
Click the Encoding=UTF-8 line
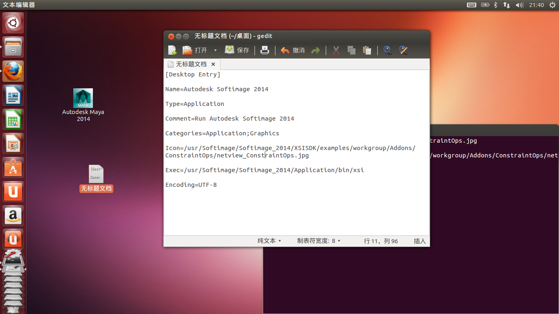[191, 185]
